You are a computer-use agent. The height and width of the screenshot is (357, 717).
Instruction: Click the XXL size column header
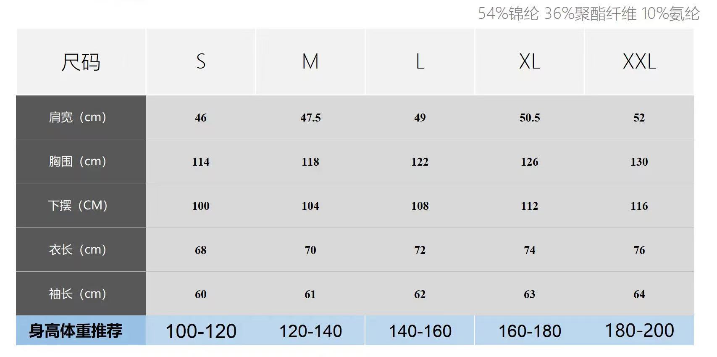[x=639, y=62]
